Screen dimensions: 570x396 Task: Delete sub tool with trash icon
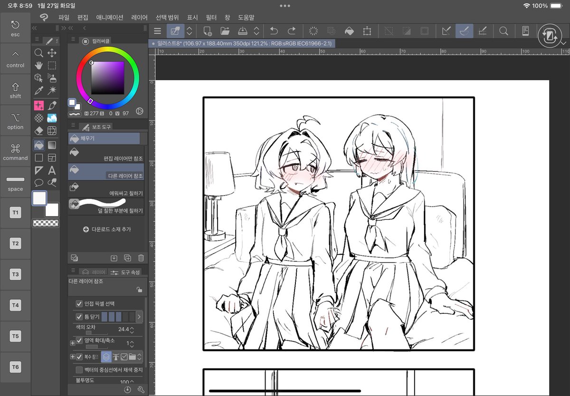pos(141,258)
